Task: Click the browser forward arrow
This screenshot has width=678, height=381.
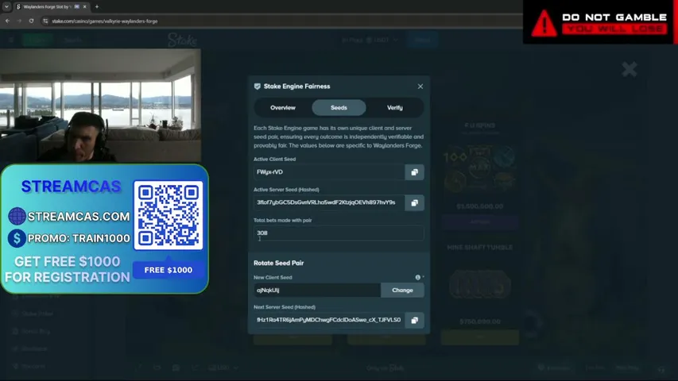Action: 19,21
